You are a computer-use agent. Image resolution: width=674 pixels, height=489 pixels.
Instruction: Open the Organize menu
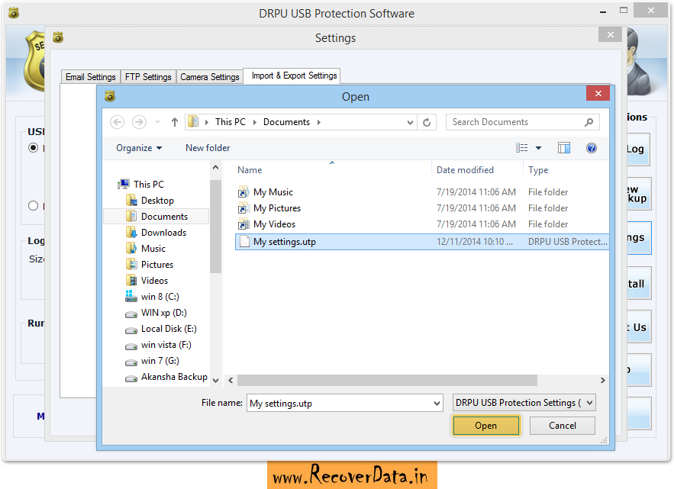(139, 148)
